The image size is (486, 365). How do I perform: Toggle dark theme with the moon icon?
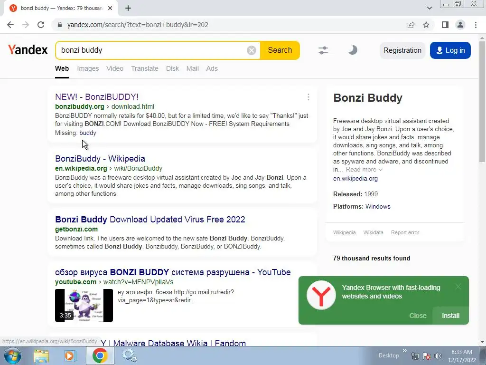(353, 50)
